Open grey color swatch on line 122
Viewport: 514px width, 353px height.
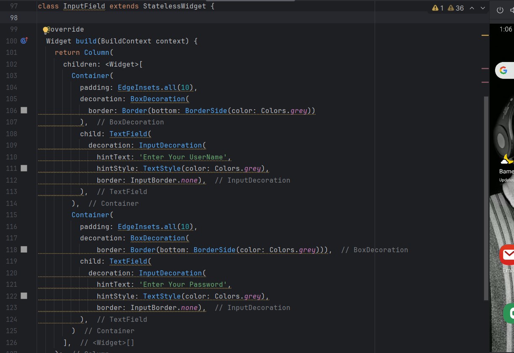[24, 296]
